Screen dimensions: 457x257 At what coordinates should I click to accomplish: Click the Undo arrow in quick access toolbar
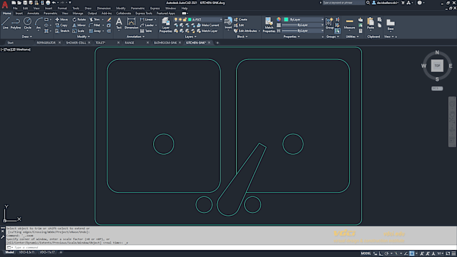(54, 3)
